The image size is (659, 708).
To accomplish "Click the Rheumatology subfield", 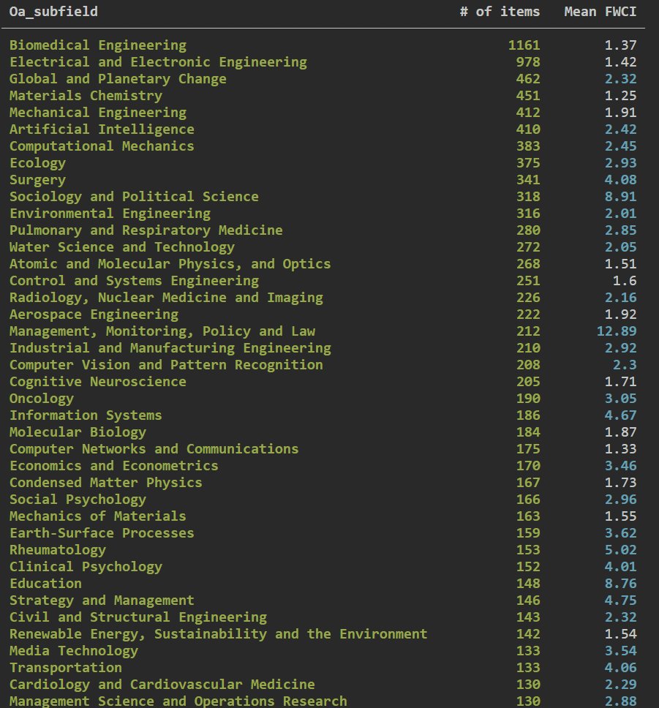I will pyautogui.click(x=58, y=549).
